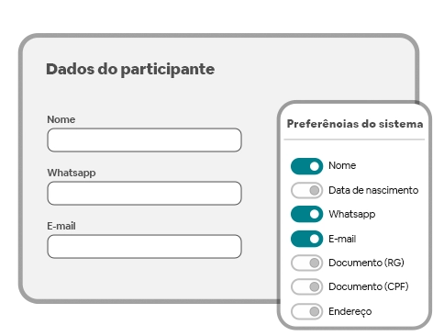Viewport: 444px width, 336px height.
Task: Select the Whatsapp text input field
Action: [x=144, y=194]
